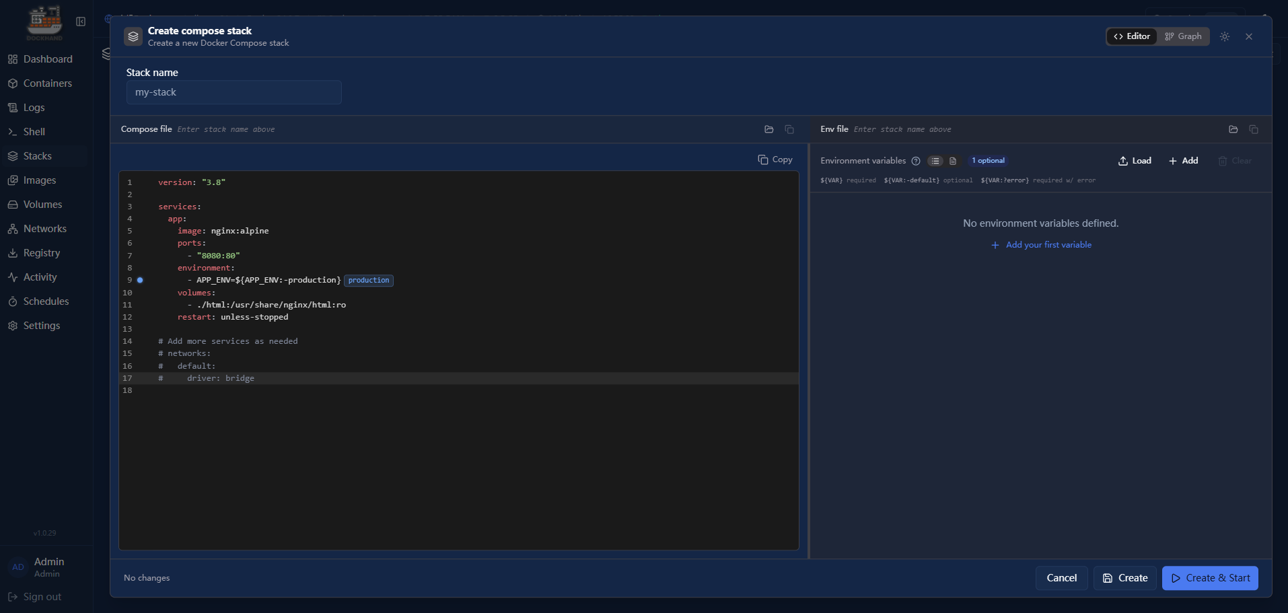Viewport: 1288px width, 613px height.
Task: Click the html volume mapping line
Action: [x=266, y=305]
